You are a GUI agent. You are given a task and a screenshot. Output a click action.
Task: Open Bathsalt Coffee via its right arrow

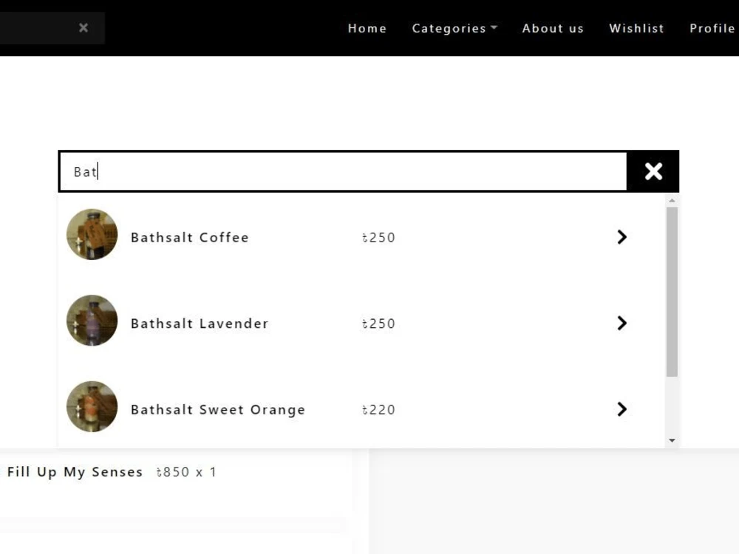coord(621,237)
